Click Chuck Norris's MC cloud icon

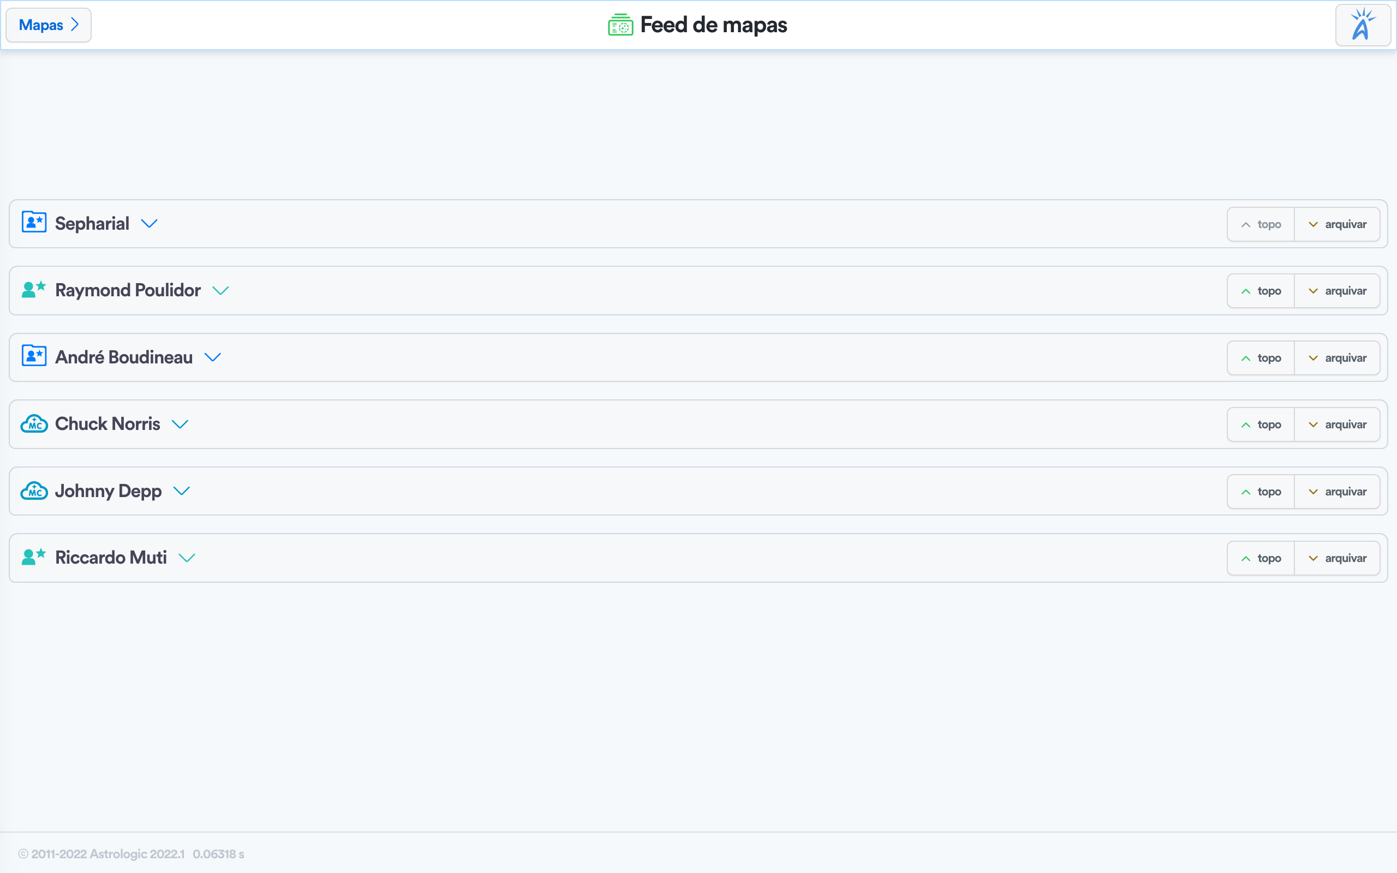[x=34, y=423]
